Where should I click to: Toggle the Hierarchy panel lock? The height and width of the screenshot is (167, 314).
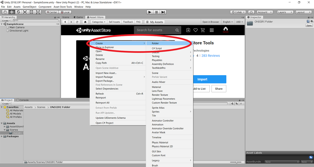click(x=55, y=17)
